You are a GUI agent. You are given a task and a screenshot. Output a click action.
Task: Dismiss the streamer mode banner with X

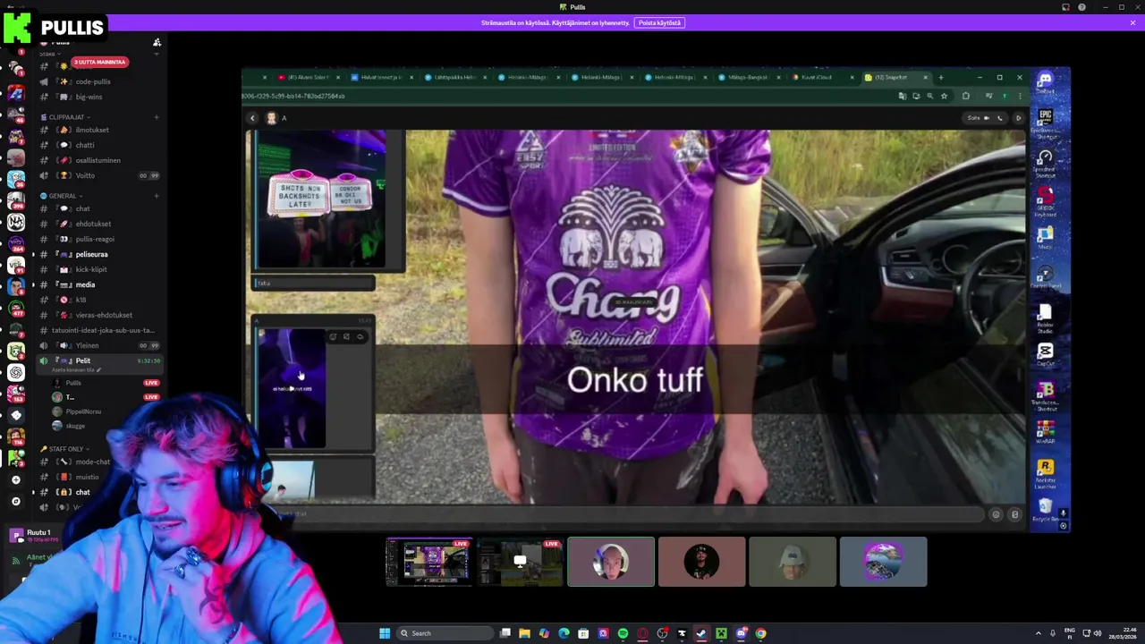(x=1132, y=22)
